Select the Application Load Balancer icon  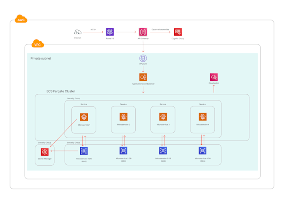(143, 77)
